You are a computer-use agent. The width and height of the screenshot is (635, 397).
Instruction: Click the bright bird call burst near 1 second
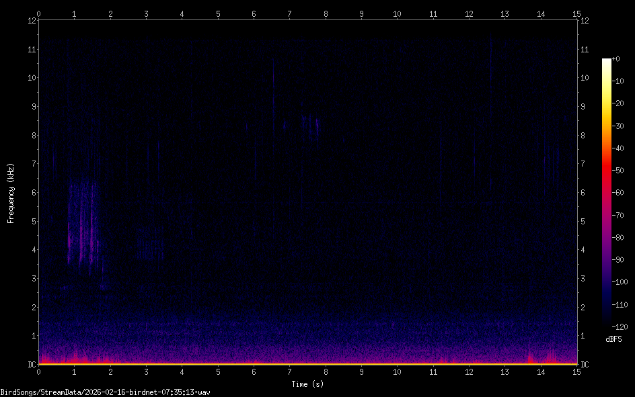[82, 228]
